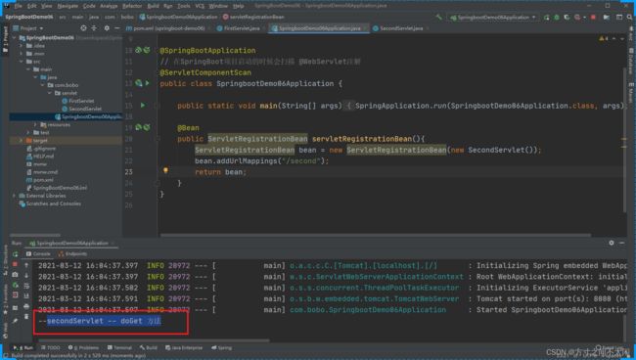
Task: Expand the target folder
Action: 22,140
